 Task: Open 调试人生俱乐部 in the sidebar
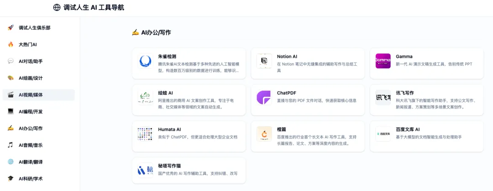coord(39,28)
